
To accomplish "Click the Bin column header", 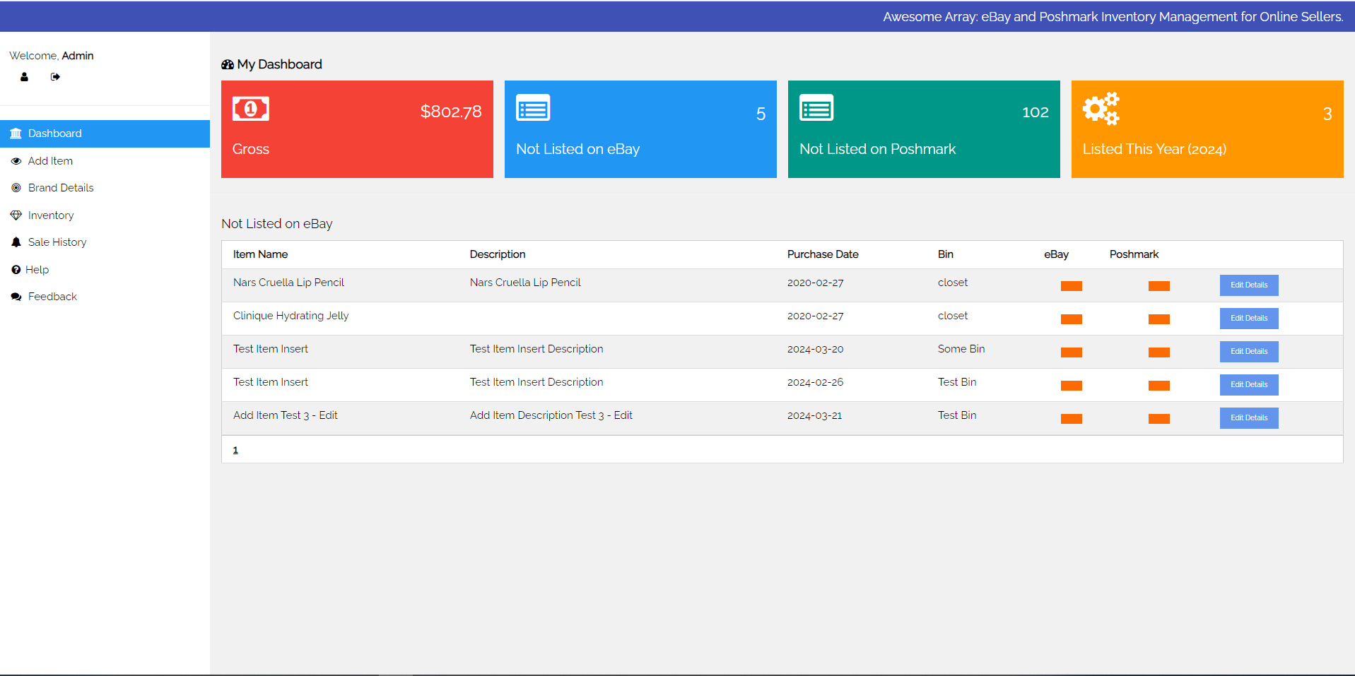I will tap(946, 254).
